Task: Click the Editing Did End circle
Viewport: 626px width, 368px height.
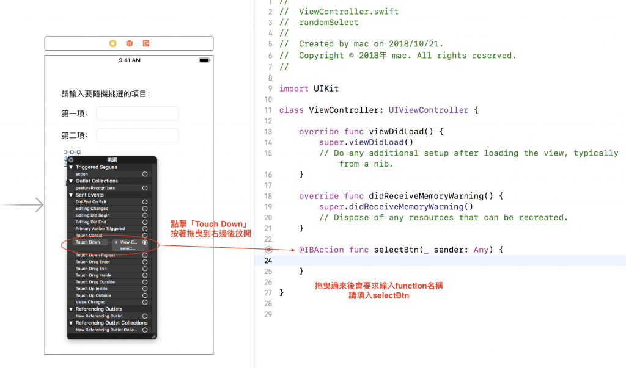Action: coord(145,222)
